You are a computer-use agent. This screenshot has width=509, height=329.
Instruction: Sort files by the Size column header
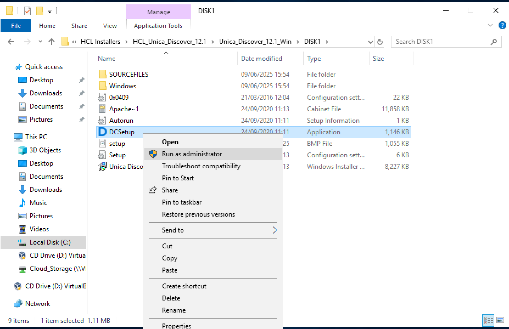tap(391, 59)
